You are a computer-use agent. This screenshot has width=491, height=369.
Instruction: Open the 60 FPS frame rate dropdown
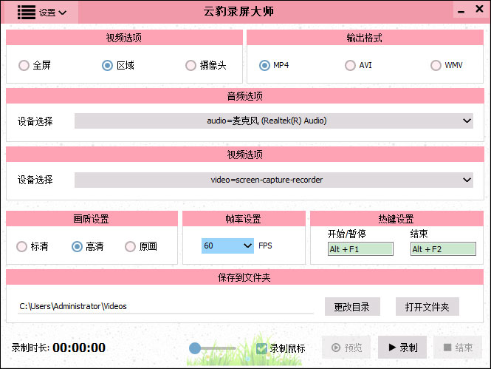pyautogui.click(x=227, y=246)
